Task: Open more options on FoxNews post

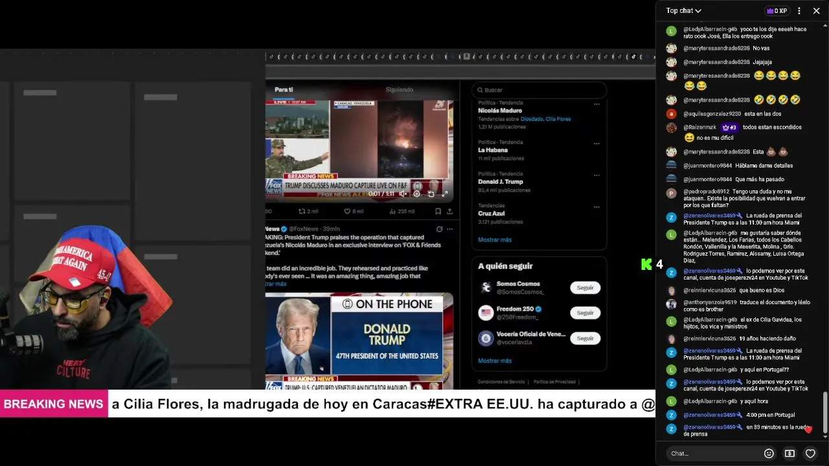Action: (449, 229)
